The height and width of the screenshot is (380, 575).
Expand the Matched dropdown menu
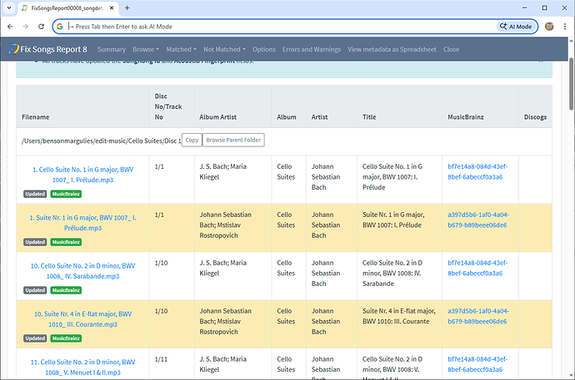tap(181, 49)
